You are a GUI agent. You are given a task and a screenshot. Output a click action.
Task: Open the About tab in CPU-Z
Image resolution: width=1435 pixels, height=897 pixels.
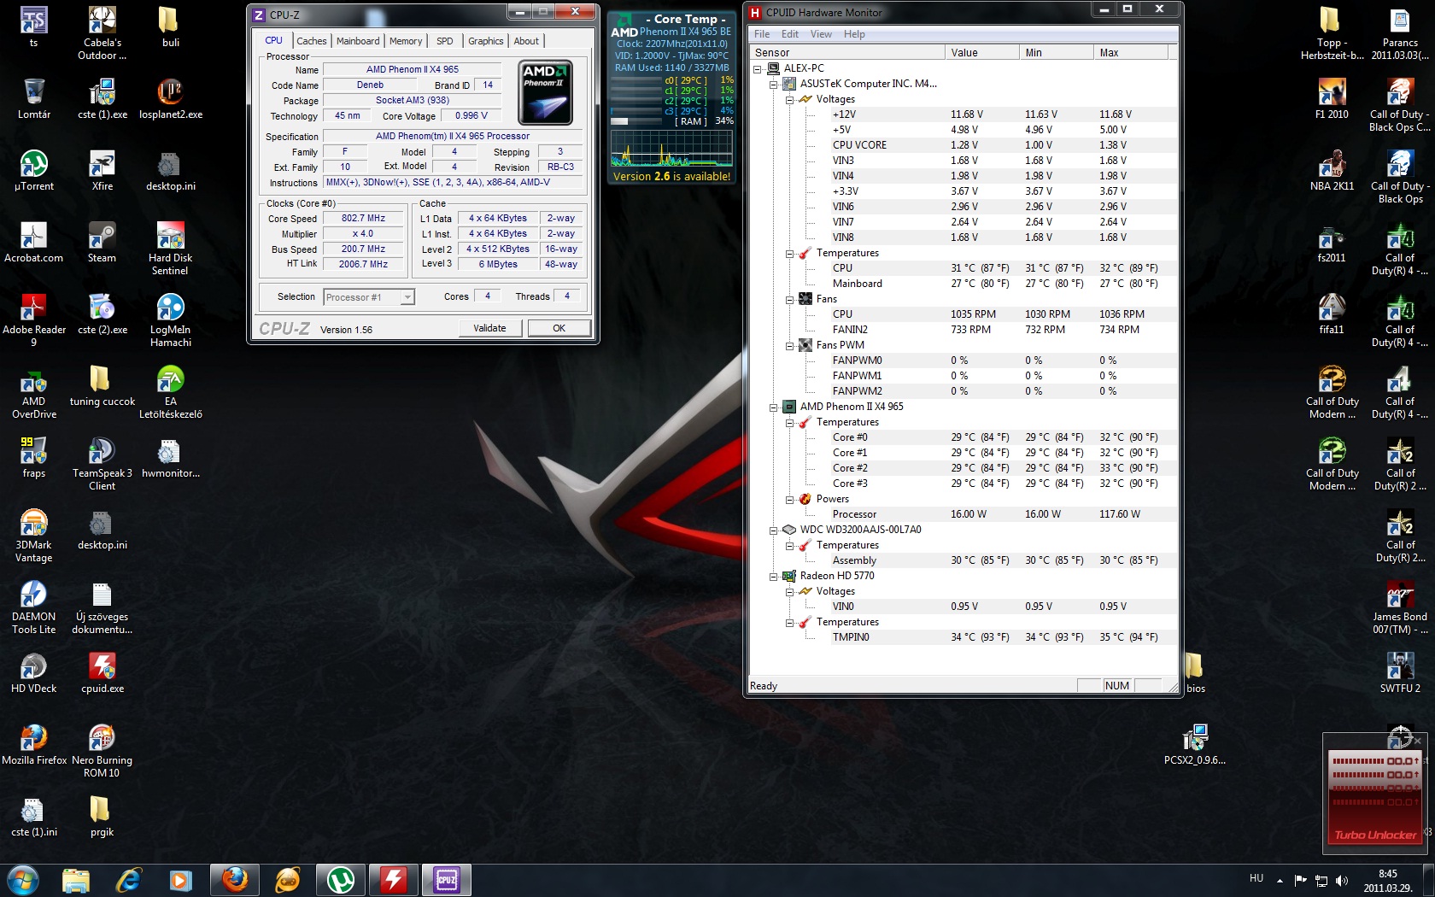point(526,41)
